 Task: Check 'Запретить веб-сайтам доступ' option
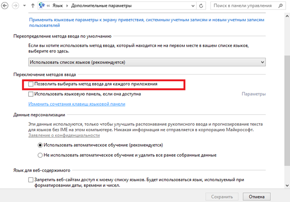click(x=31, y=179)
